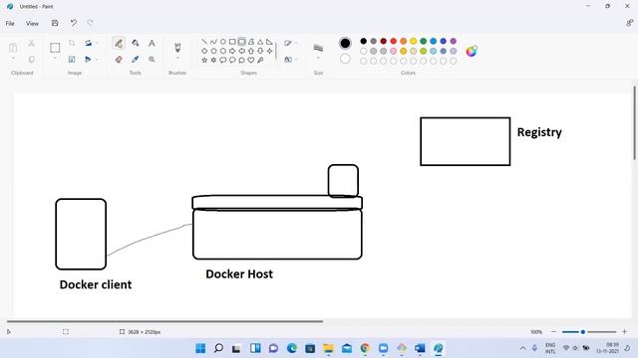Choose the Rounded rectangle shape

[x=241, y=42]
